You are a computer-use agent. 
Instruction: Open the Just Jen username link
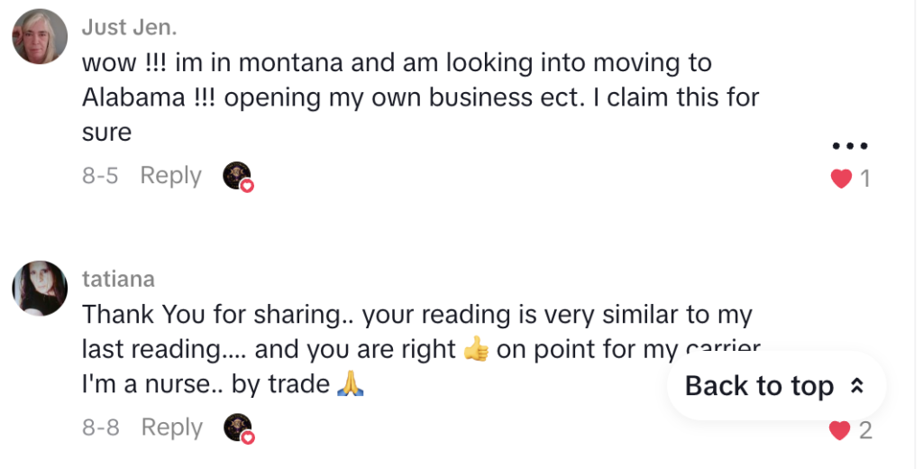[129, 27]
